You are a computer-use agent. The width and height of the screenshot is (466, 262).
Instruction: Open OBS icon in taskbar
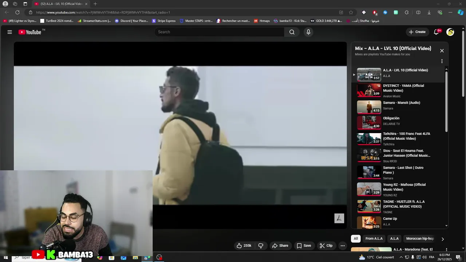point(159,257)
